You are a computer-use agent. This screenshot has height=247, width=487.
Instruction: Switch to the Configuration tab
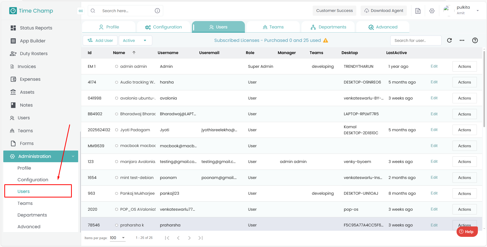tap(163, 27)
